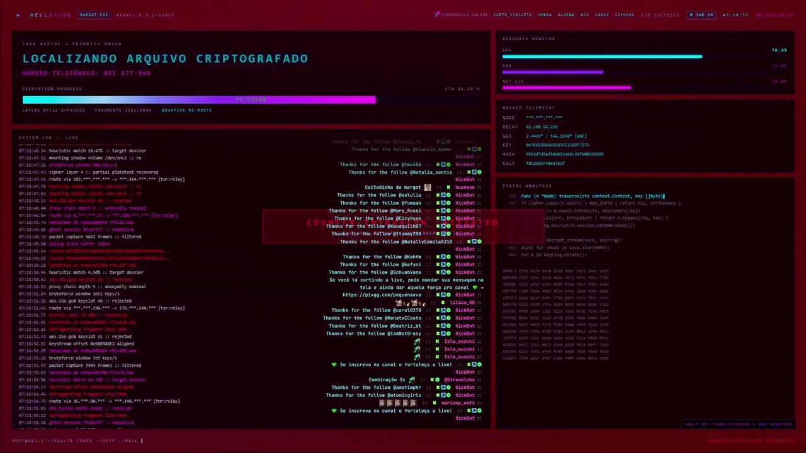Click the traverse function code line
Screen dimensions: 806x453
[592, 196]
